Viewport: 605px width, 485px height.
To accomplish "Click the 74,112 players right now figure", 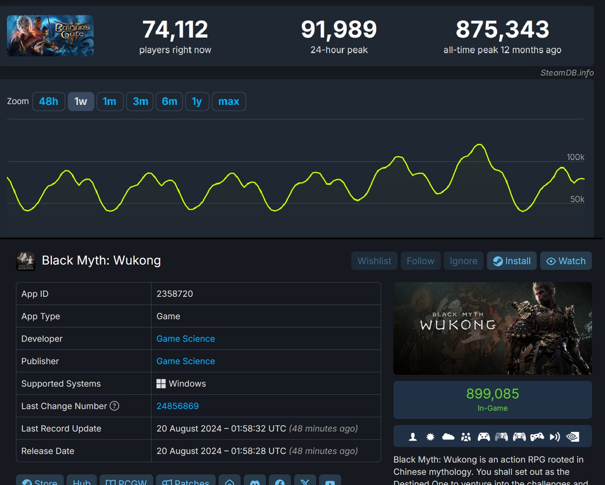I will [175, 29].
